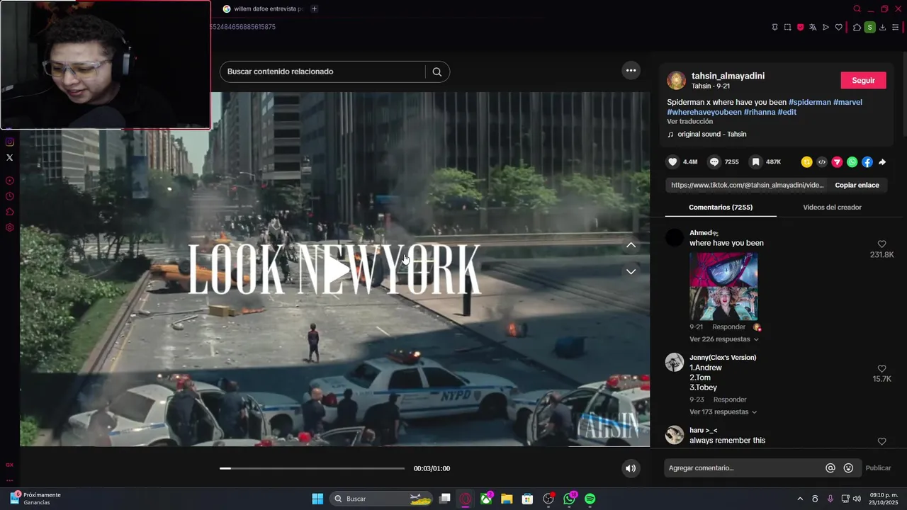Click Ver traducción link
907x510 pixels.
(x=689, y=122)
